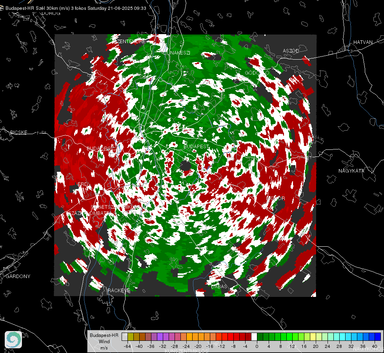Click the dark radar center spot below BUDAPEST
384x353 pixels.
(186, 166)
